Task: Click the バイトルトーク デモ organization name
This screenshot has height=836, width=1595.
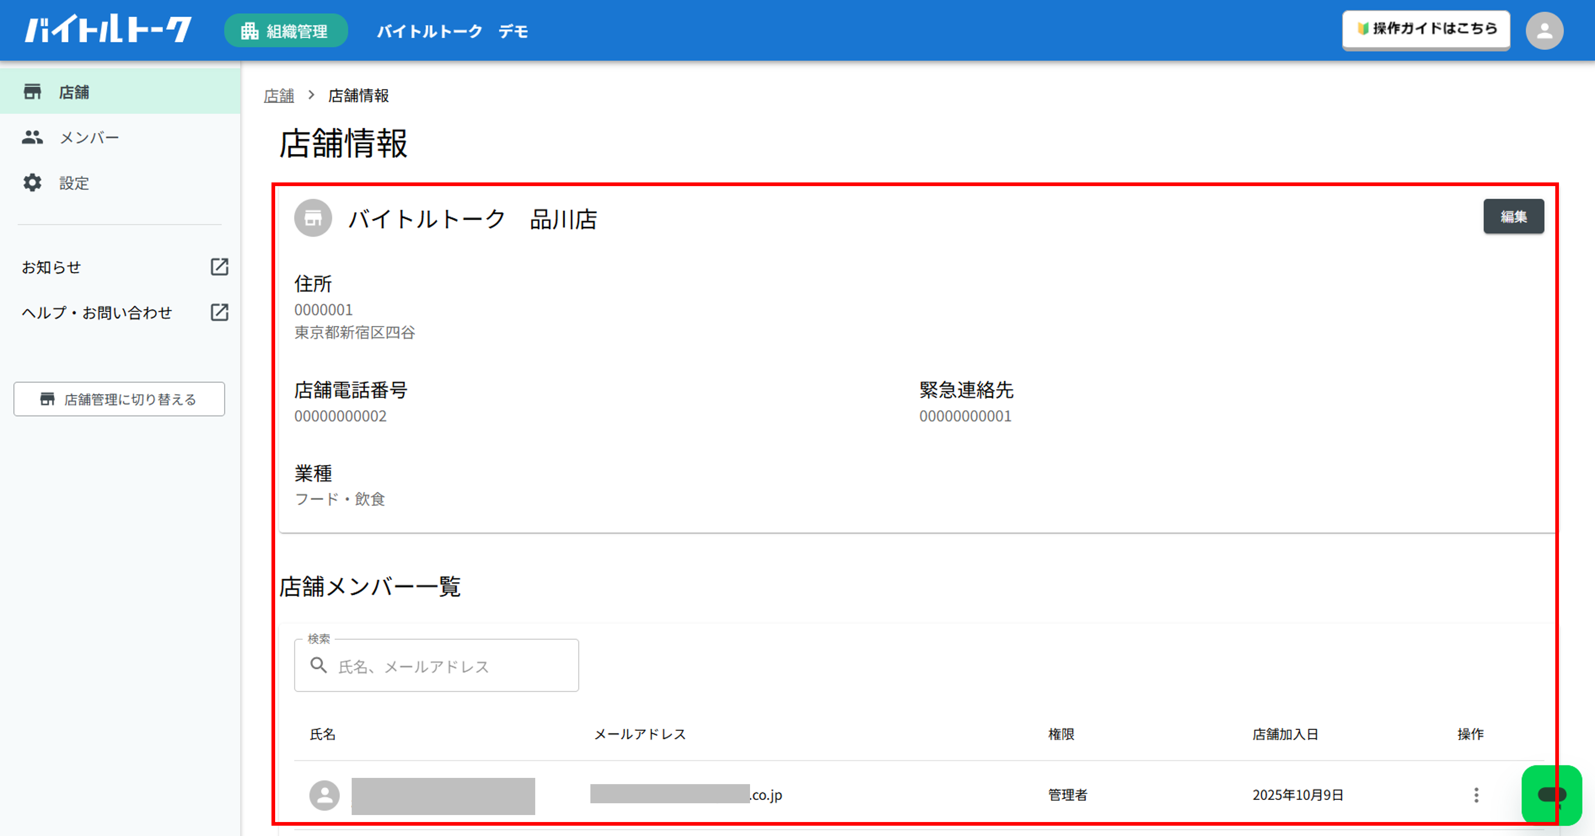Action: point(452,31)
